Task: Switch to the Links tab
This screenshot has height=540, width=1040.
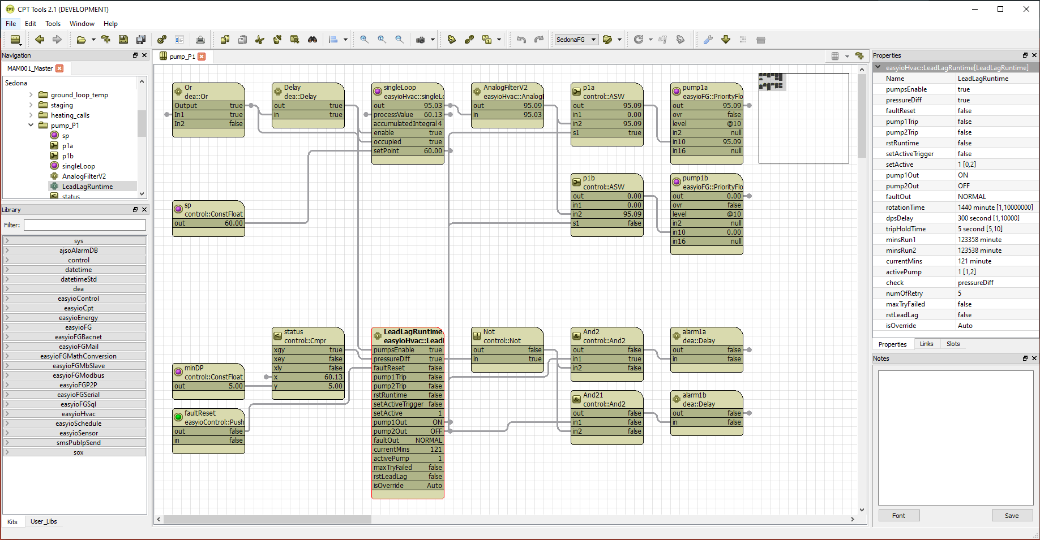Action: 926,344
